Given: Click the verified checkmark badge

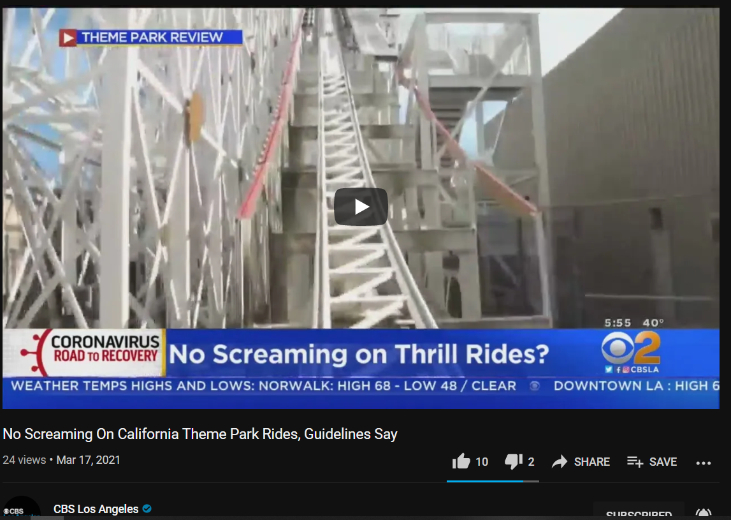Looking at the screenshot, I should (x=147, y=509).
